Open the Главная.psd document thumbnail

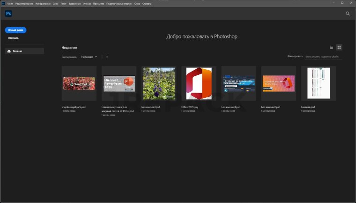pos(319,83)
